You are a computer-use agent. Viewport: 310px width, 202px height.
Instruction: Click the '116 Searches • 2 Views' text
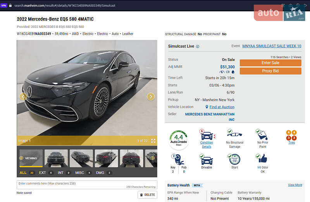tap(286, 57)
